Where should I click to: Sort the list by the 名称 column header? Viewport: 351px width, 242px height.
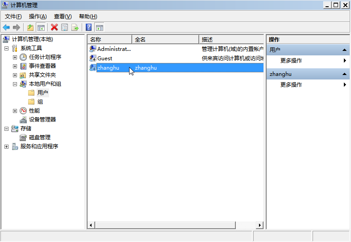pyautogui.click(x=109, y=39)
